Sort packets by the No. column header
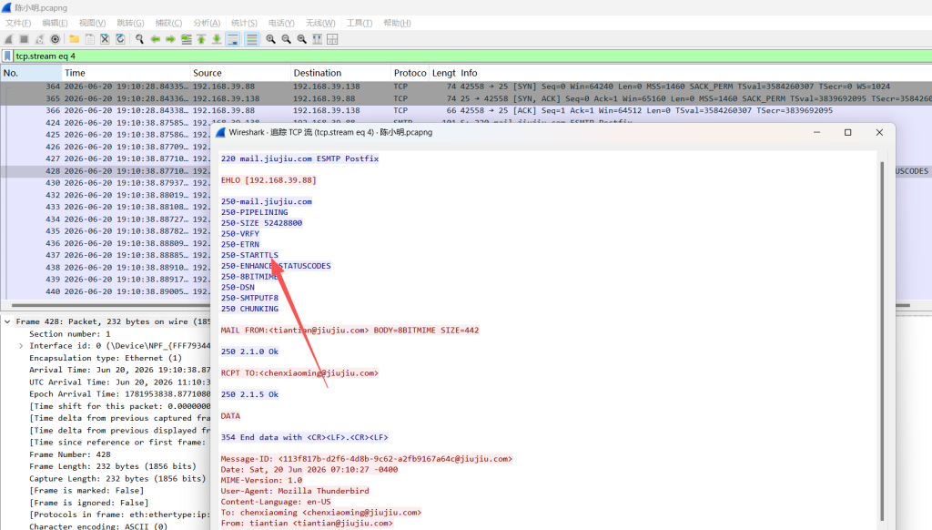The image size is (932, 530). coord(31,73)
